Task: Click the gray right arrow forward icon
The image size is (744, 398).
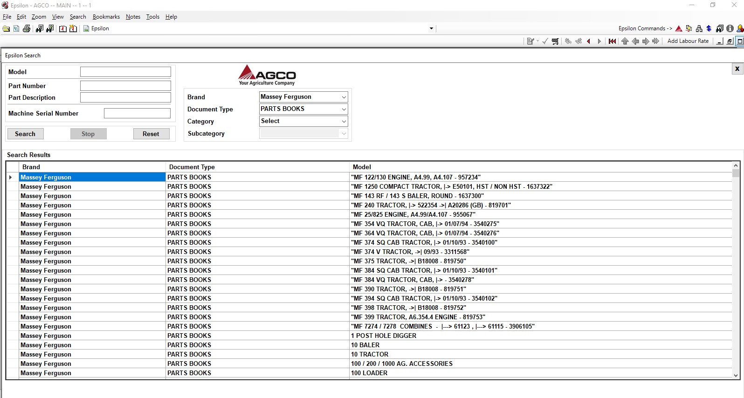Action: 646,41
